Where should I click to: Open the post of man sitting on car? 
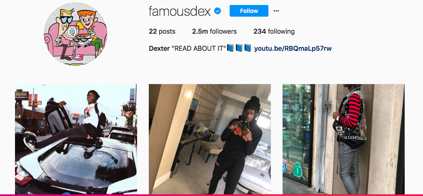point(76,139)
